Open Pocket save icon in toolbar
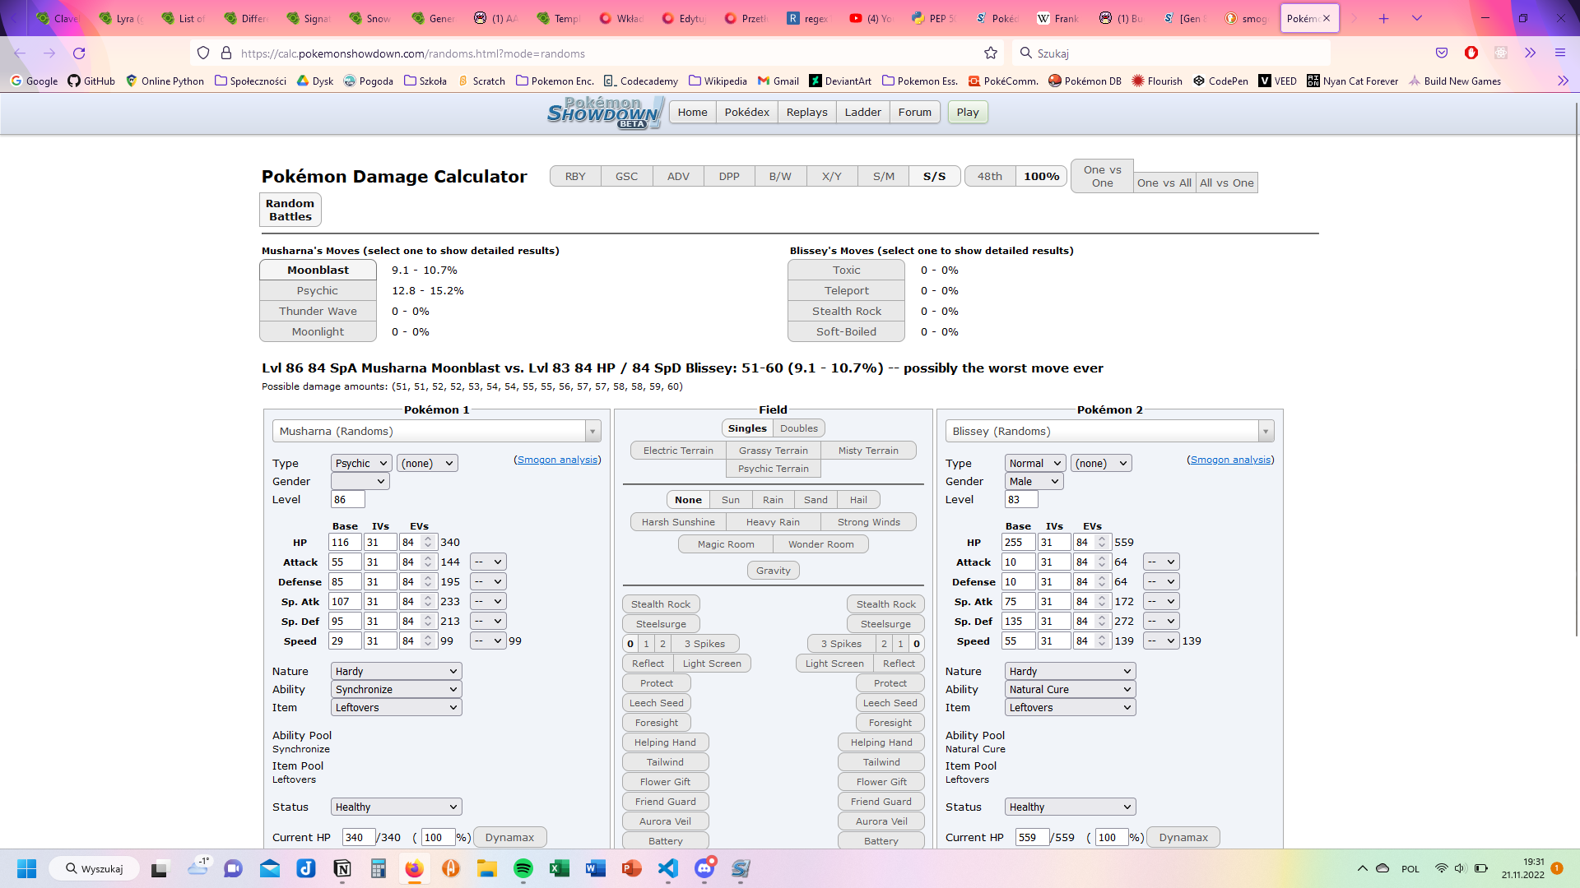 tap(1442, 53)
